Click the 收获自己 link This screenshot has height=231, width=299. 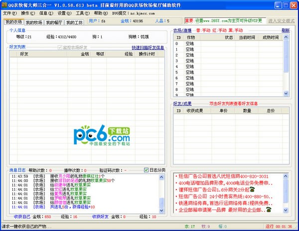22,217
